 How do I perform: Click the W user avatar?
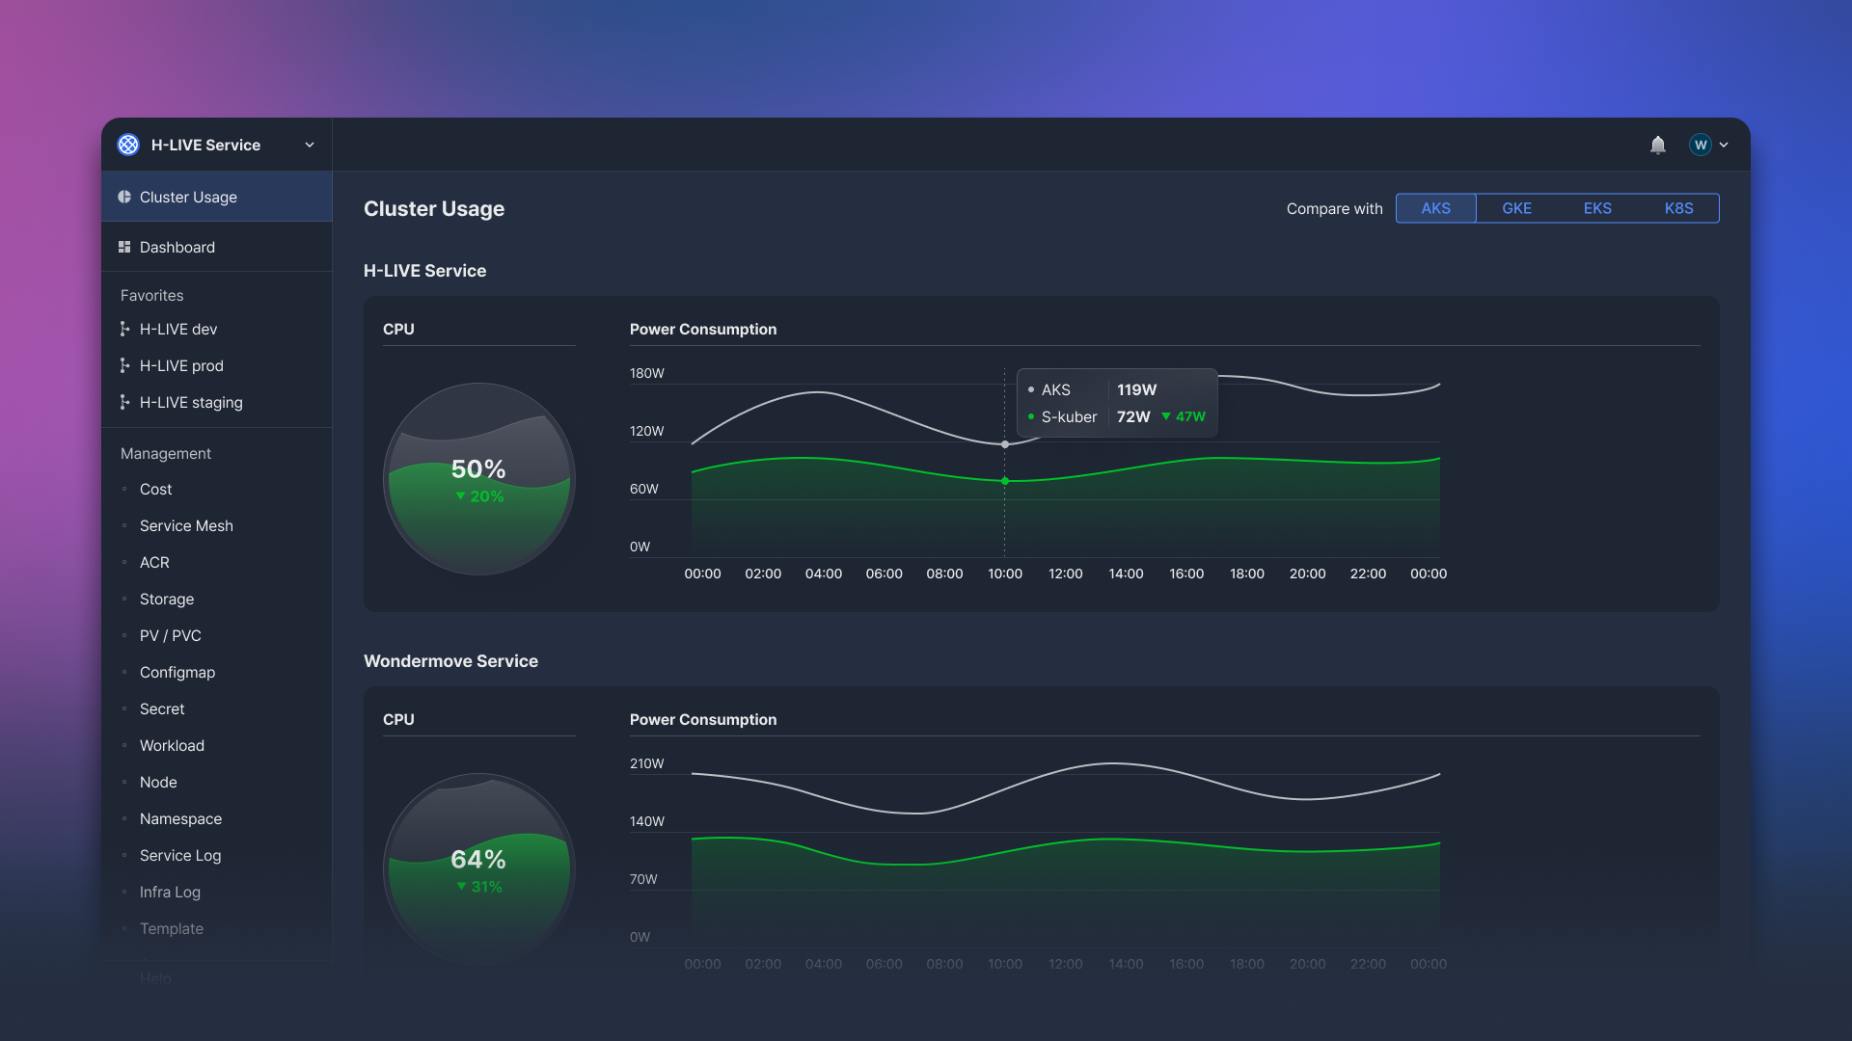tap(1700, 145)
